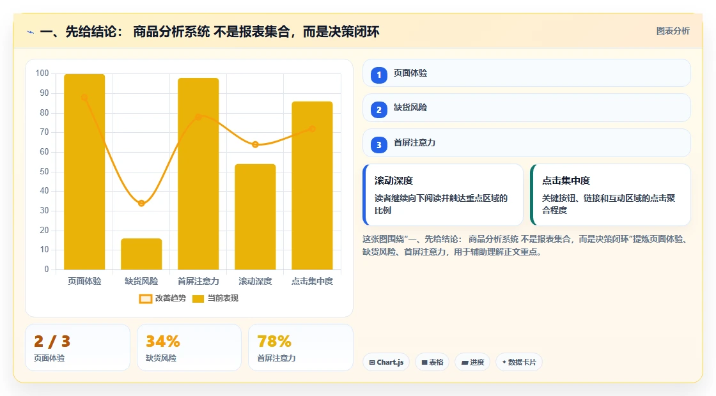This screenshot has height=396, width=716.
Task: Select the 首屏注意力 list item
Action: point(527,143)
